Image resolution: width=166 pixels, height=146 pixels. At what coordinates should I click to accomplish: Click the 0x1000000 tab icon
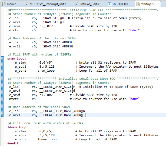(110, 4)
